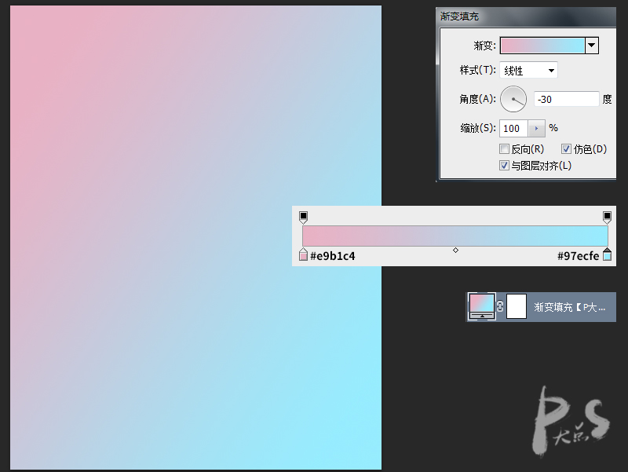
Task: Click the gradient midpoint diamond marker
Action: [x=455, y=250]
